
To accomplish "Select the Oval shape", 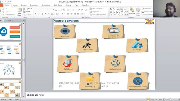I will click(122, 9).
